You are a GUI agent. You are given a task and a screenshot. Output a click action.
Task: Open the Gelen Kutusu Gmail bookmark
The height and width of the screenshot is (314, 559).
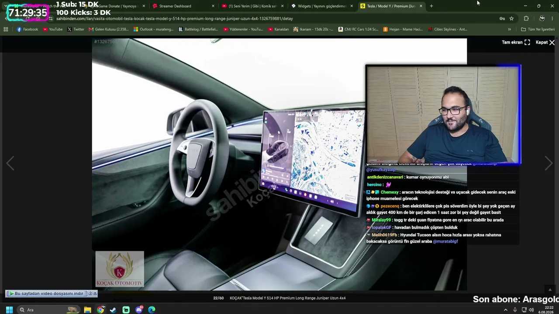(108, 29)
